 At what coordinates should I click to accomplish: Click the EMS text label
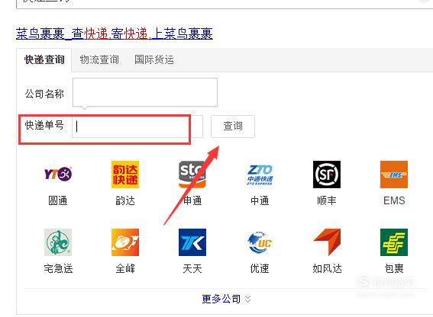pyautogui.click(x=394, y=200)
